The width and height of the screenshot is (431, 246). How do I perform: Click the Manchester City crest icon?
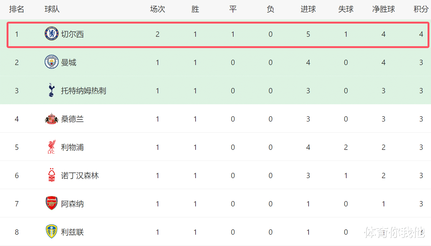[51, 62]
